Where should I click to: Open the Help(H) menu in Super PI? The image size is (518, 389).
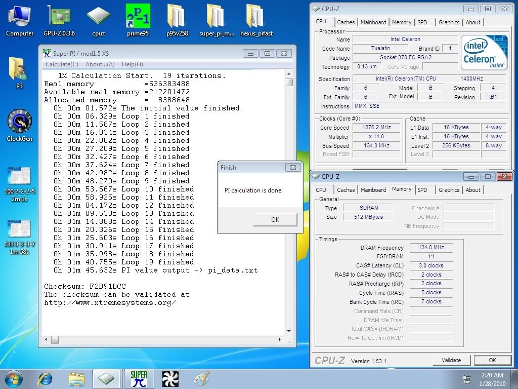point(133,64)
